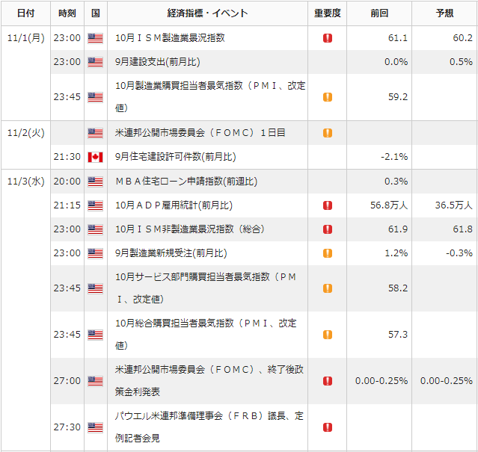Click the orange importance icon for 9月製造業新規受注
The width and height of the screenshot is (478, 452).
coord(328,253)
